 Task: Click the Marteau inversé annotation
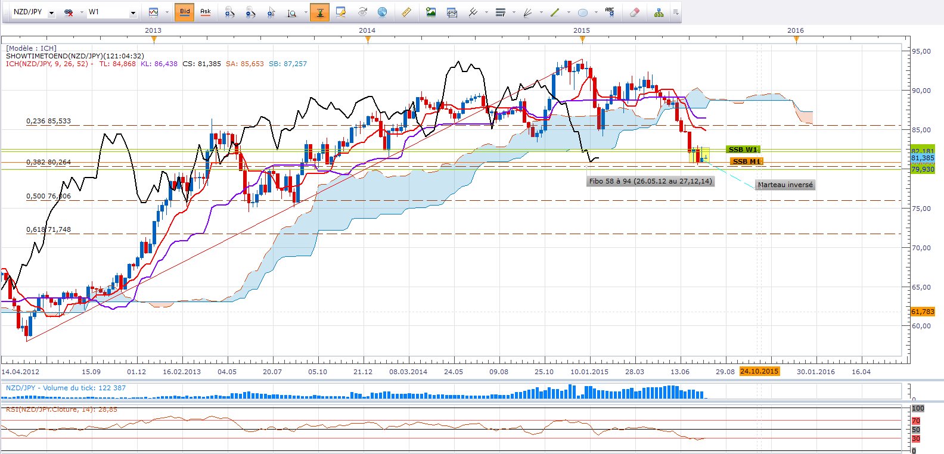pos(785,185)
